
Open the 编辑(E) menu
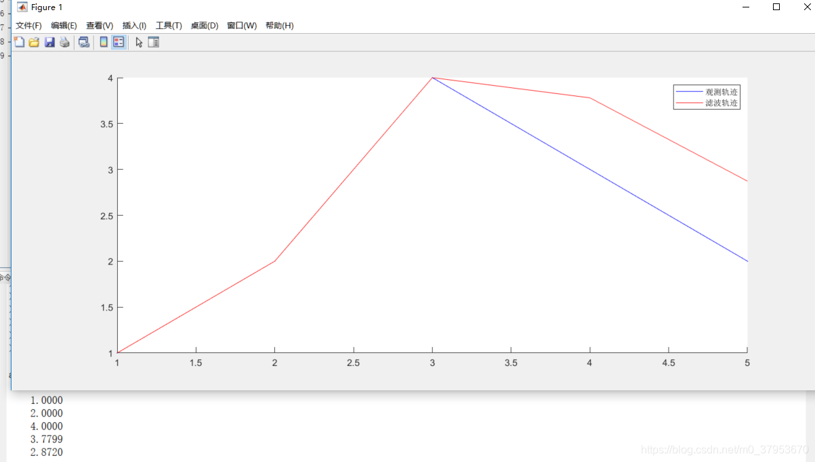[64, 26]
